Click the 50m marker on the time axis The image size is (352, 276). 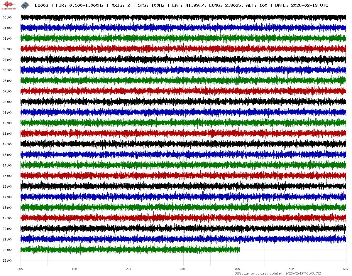pyautogui.click(x=292, y=269)
